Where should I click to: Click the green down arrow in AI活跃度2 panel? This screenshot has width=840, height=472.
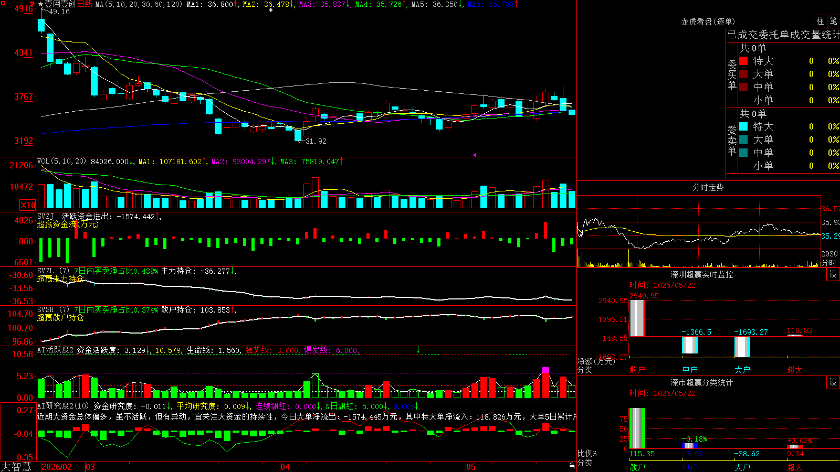(x=418, y=350)
